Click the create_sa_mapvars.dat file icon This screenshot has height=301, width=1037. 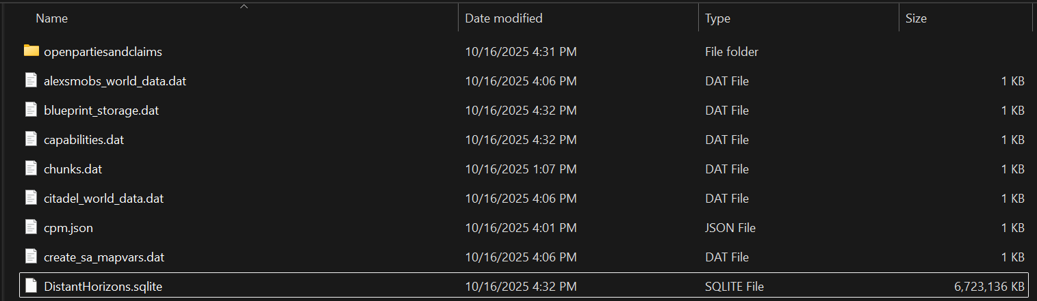(x=31, y=257)
